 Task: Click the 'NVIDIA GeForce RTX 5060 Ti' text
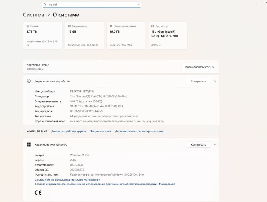pos(83,45)
